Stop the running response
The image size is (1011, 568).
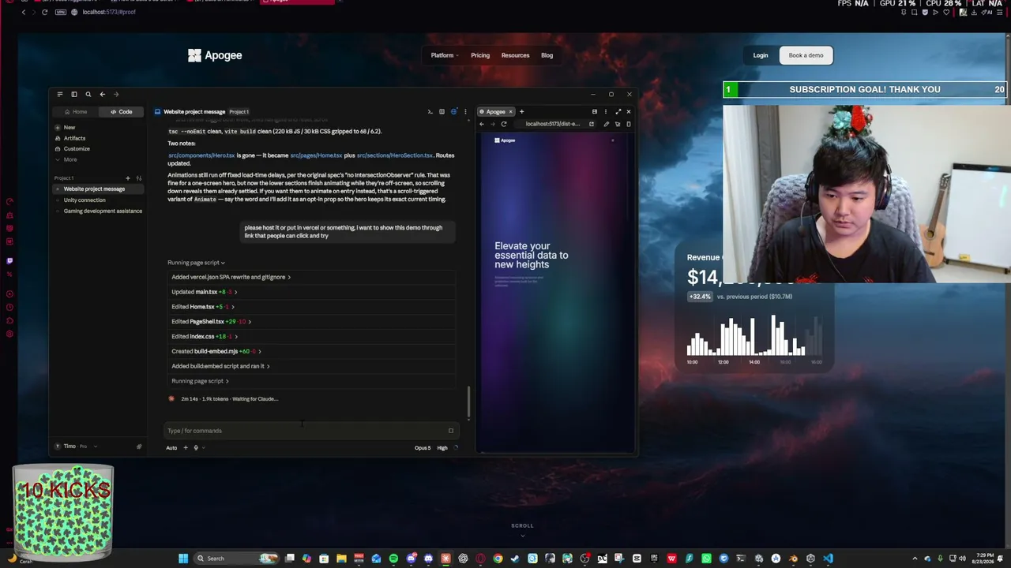[451, 431]
